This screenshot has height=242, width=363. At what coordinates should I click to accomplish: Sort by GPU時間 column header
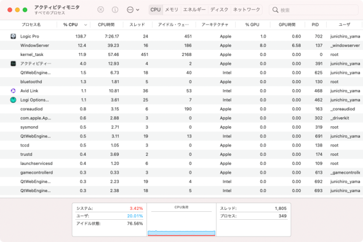pos(287,25)
